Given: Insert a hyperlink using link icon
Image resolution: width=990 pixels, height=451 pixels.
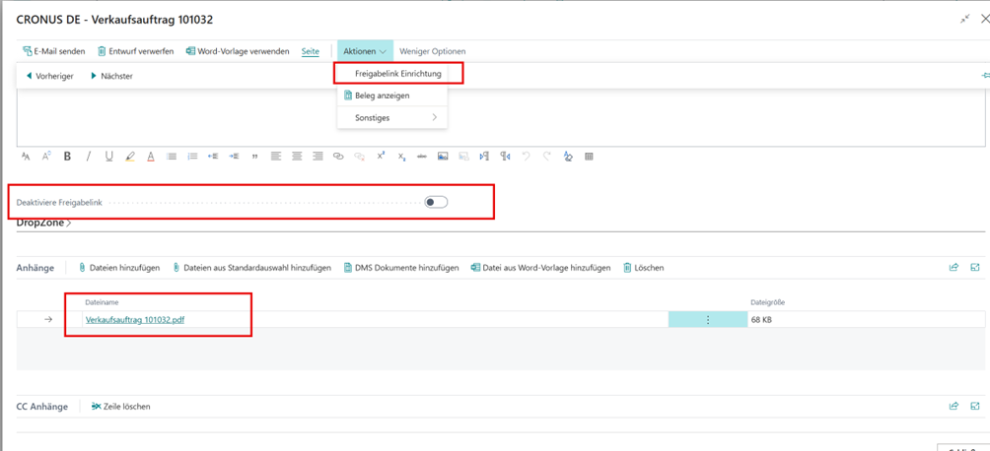Looking at the screenshot, I should (x=338, y=157).
